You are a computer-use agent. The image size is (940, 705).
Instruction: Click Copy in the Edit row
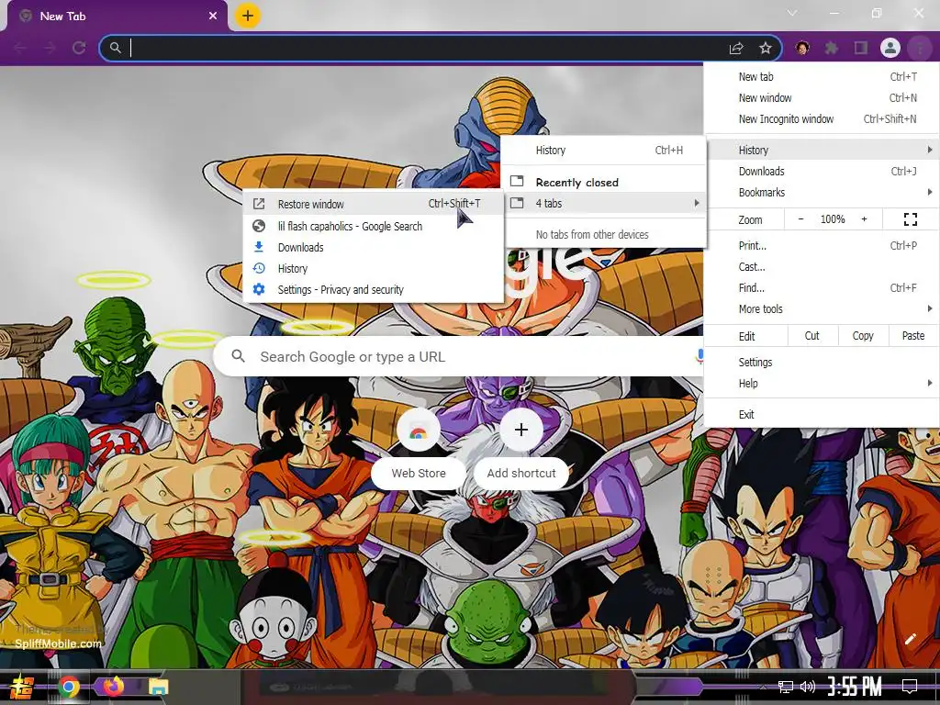tap(863, 336)
